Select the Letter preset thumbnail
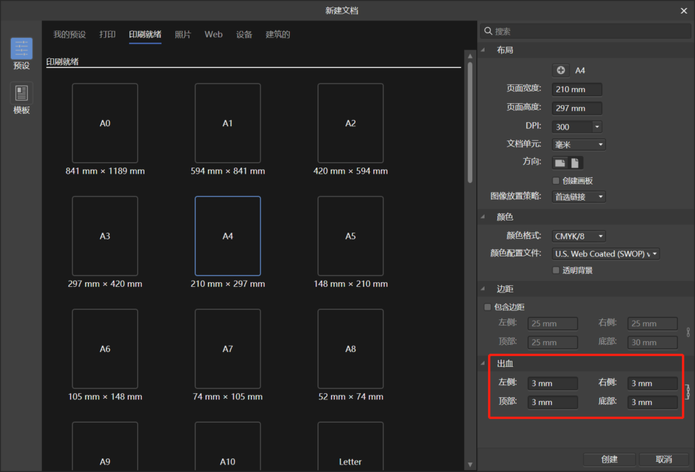This screenshot has height=472, width=695. tap(351, 446)
